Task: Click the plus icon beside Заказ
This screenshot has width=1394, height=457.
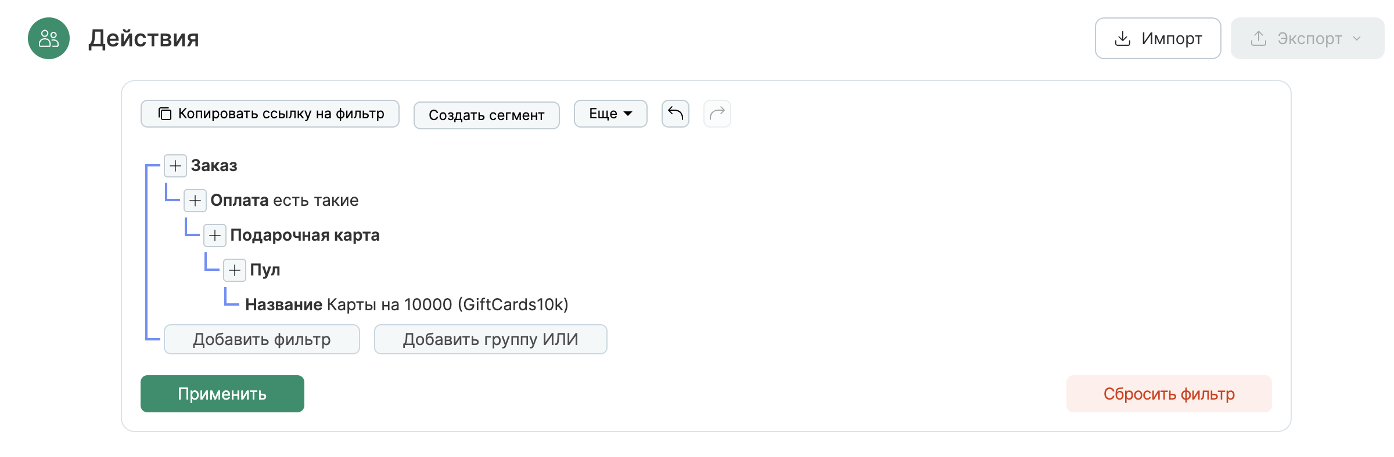Action: pos(174,166)
